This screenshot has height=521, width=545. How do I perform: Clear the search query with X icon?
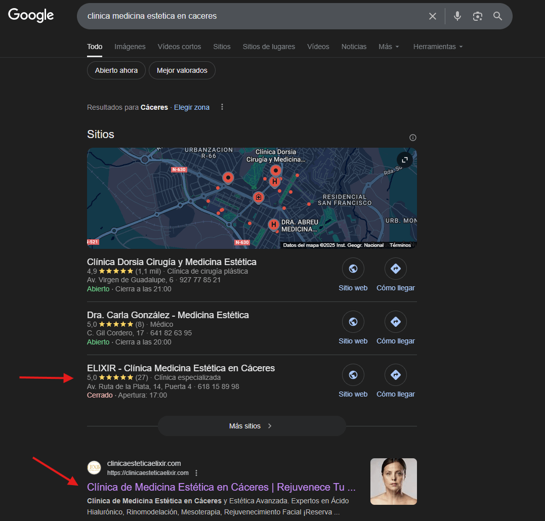(x=432, y=16)
